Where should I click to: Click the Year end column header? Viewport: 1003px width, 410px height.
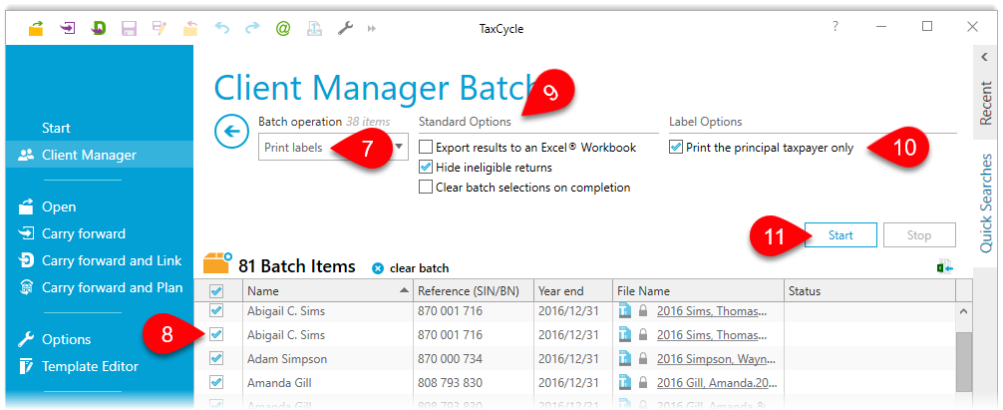point(573,291)
